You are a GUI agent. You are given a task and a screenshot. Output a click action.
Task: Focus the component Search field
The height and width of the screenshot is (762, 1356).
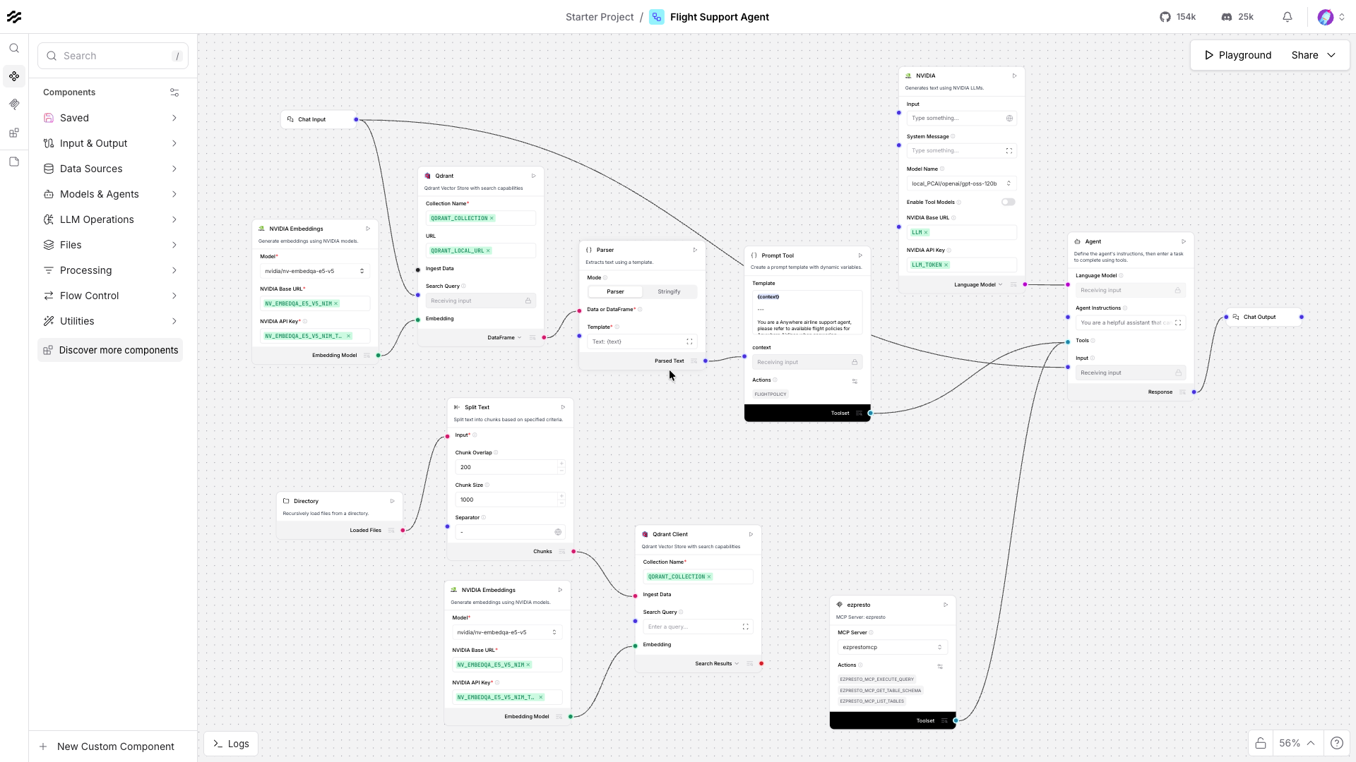(113, 56)
